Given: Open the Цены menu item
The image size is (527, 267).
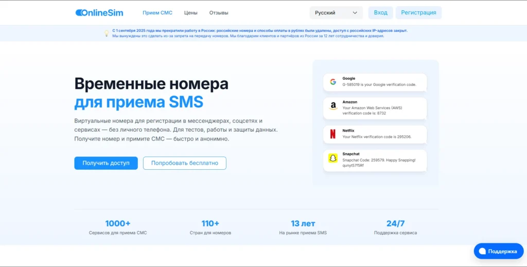Looking at the screenshot, I should tap(190, 13).
